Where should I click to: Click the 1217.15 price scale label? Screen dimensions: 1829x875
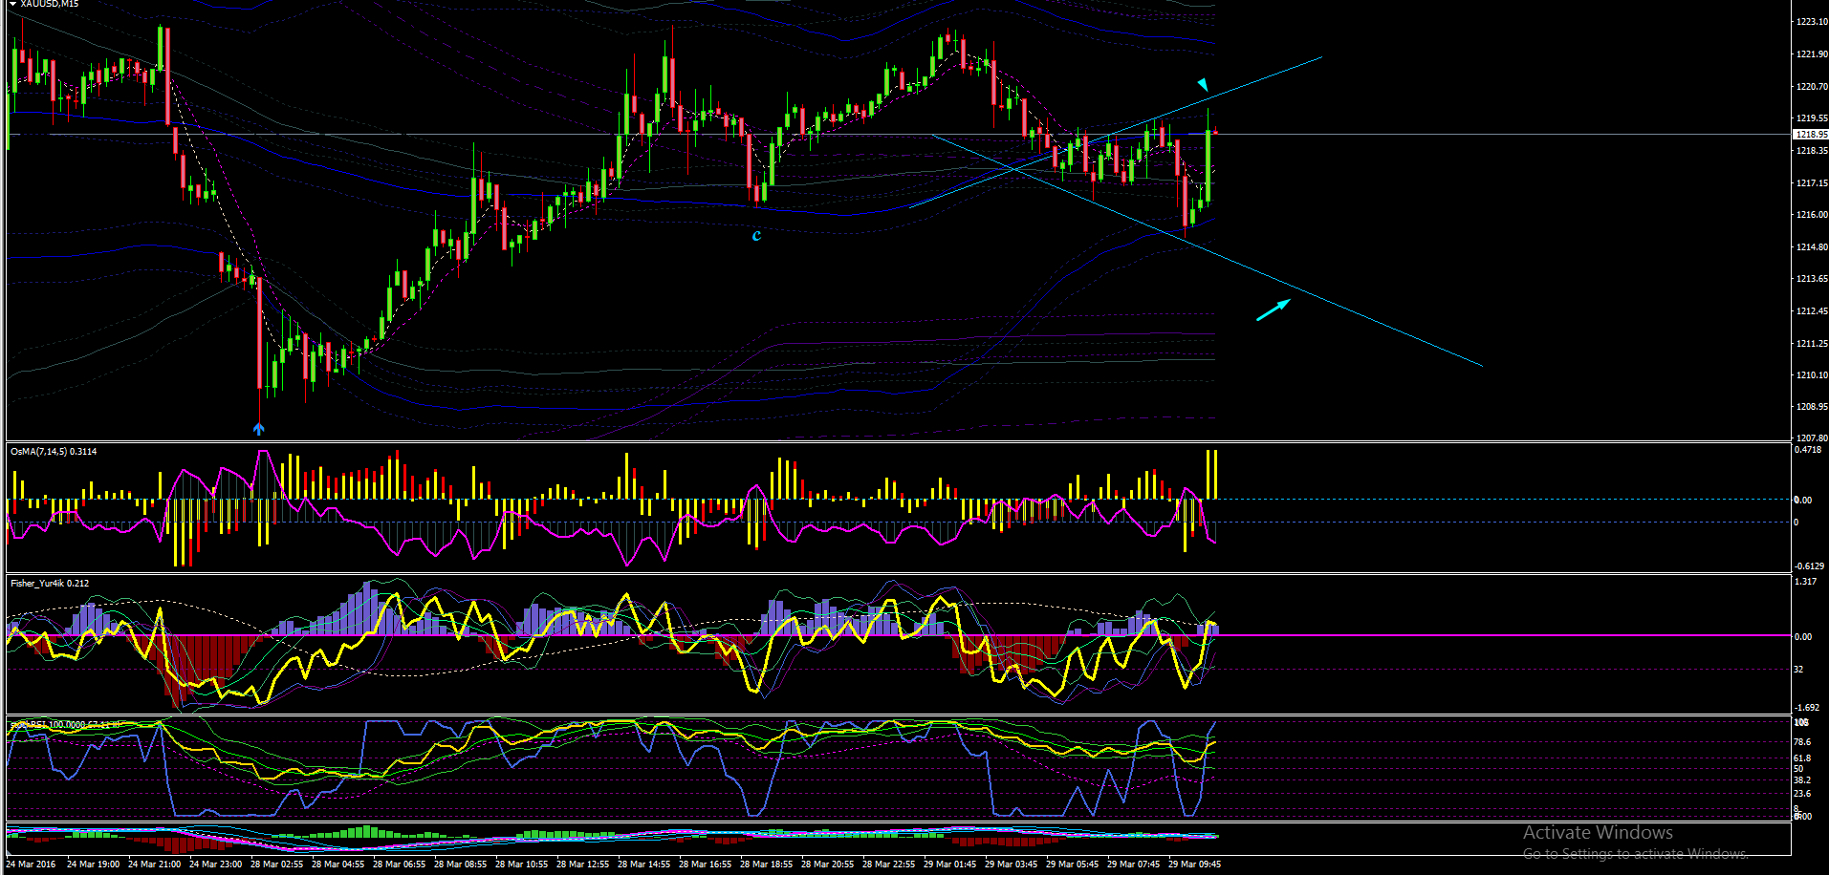1812,183
